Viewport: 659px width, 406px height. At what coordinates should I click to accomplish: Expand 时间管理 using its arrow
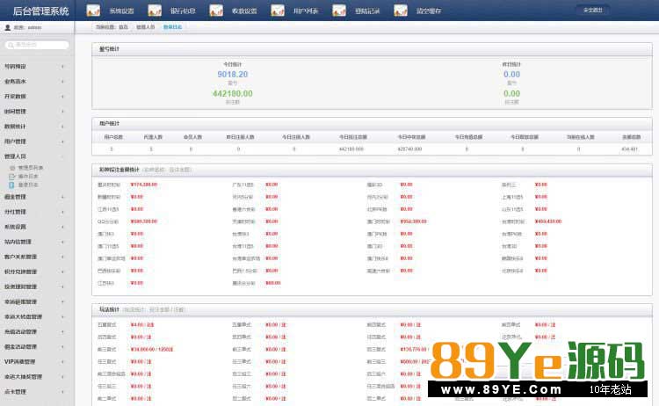(x=62, y=112)
